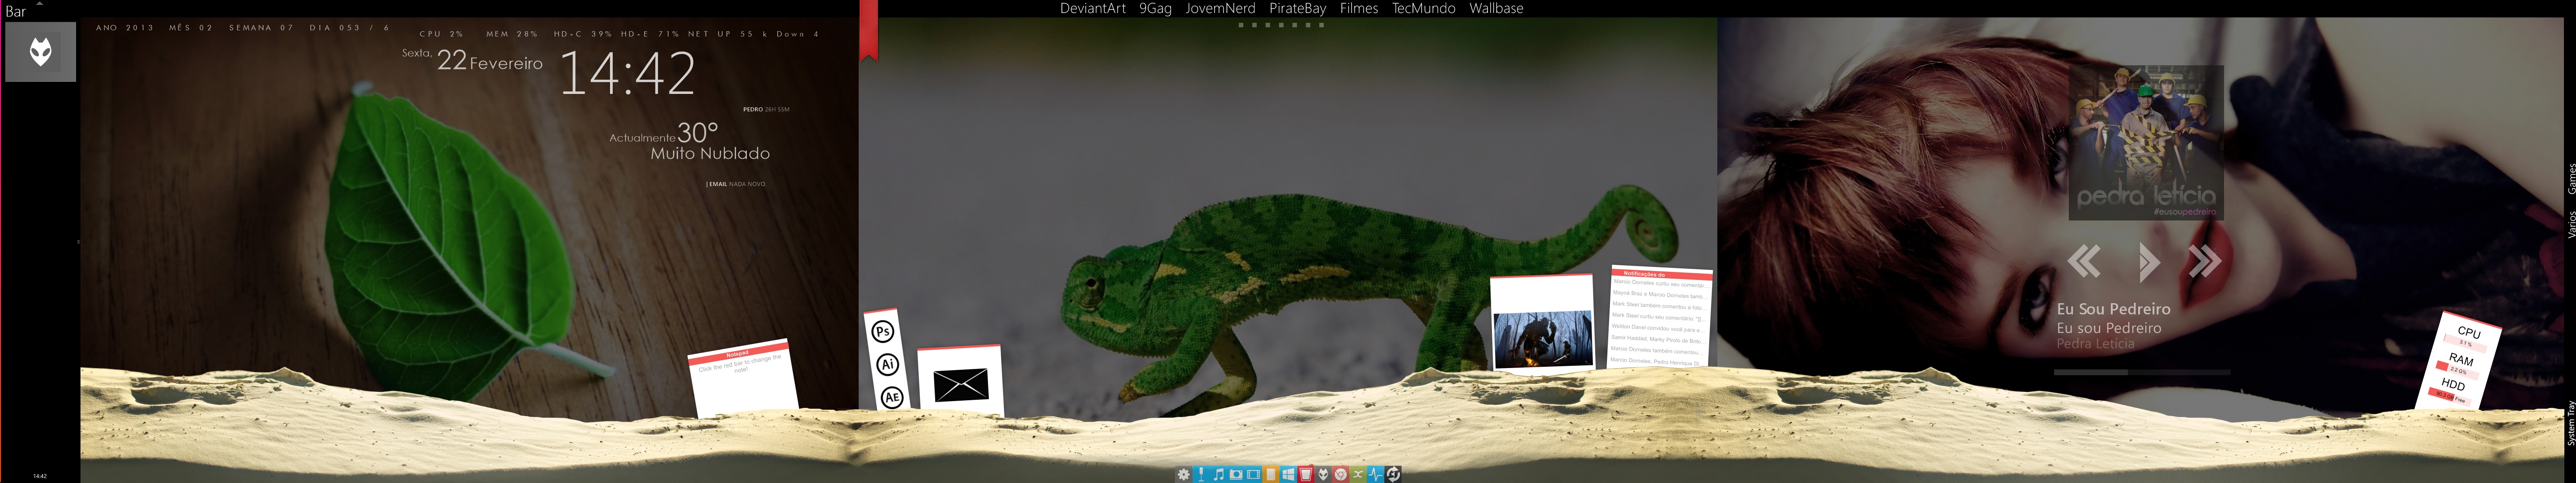Launch Photoshop from the Ps icon
2576x483 pixels.
(x=882, y=331)
